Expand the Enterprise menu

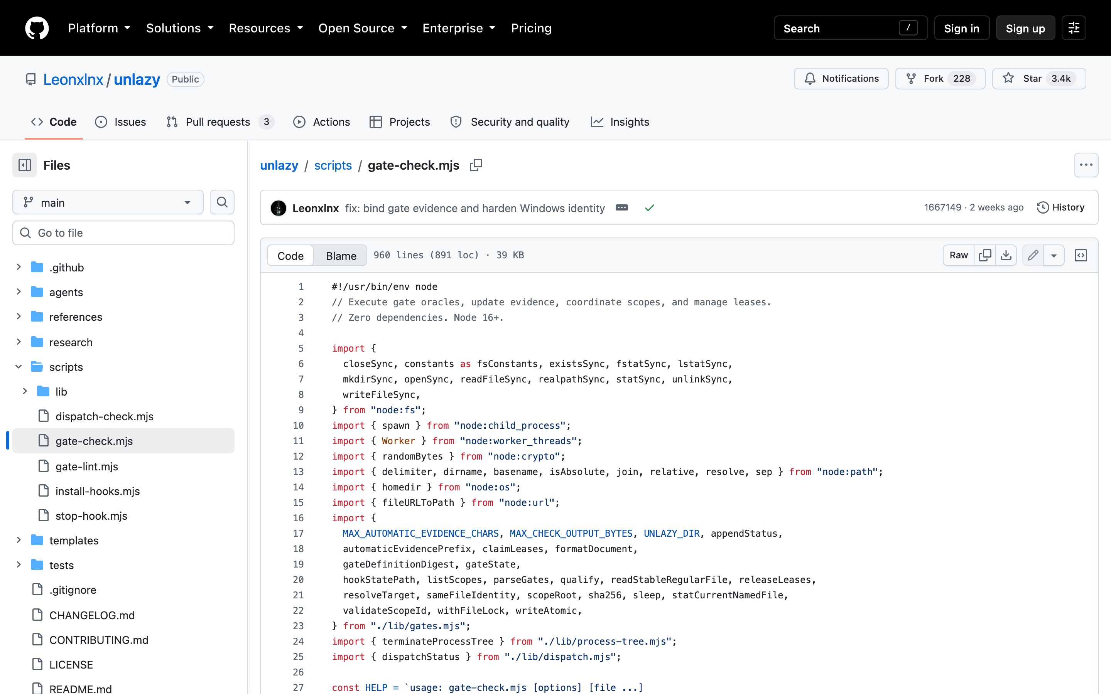click(x=459, y=28)
